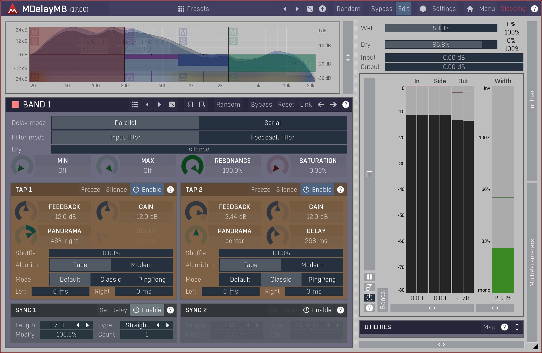Click the Wet level slider

pyautogui.click(x=441, y=28)
